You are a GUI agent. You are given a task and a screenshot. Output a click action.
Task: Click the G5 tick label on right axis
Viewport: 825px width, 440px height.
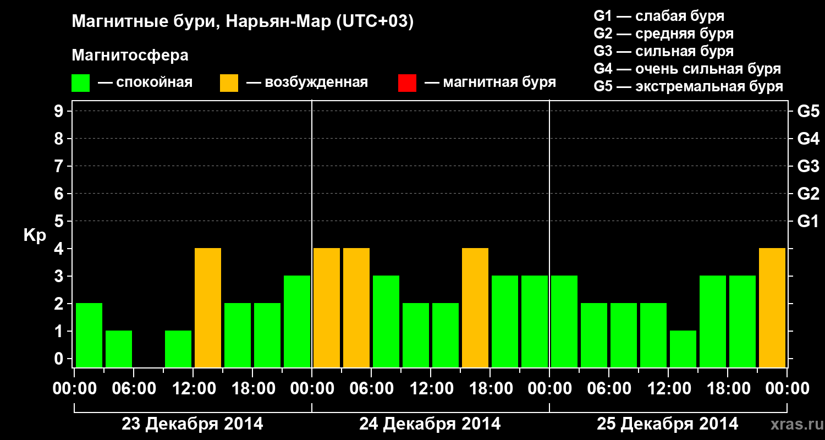coord(808,111)
